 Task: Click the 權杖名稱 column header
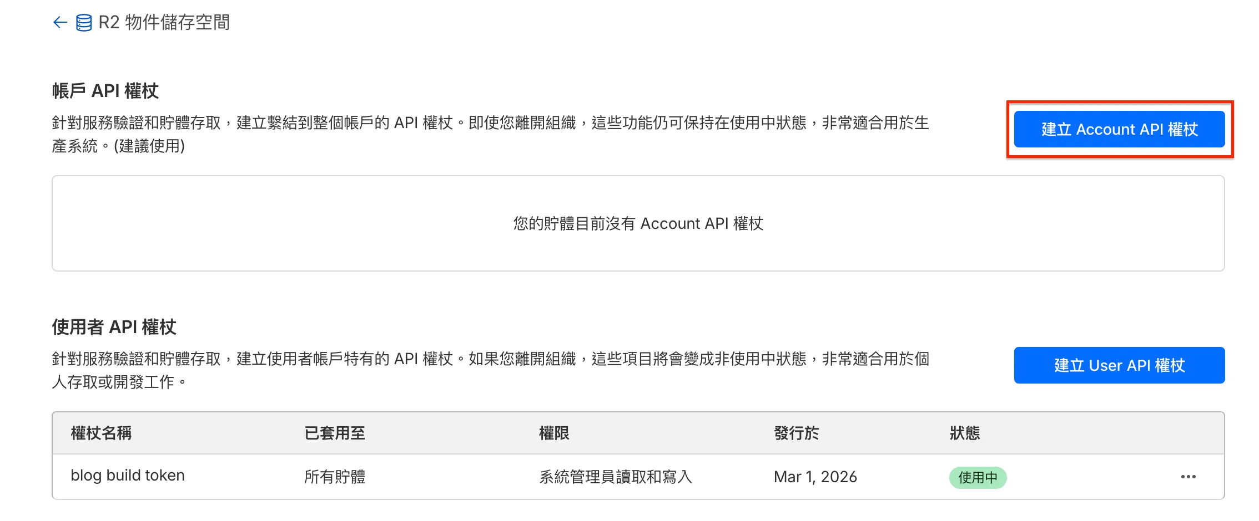point(101,433)
